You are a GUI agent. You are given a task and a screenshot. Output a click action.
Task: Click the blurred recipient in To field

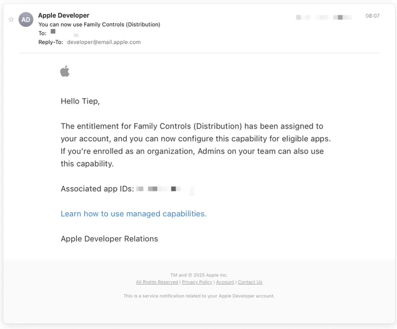pos(64,33)
